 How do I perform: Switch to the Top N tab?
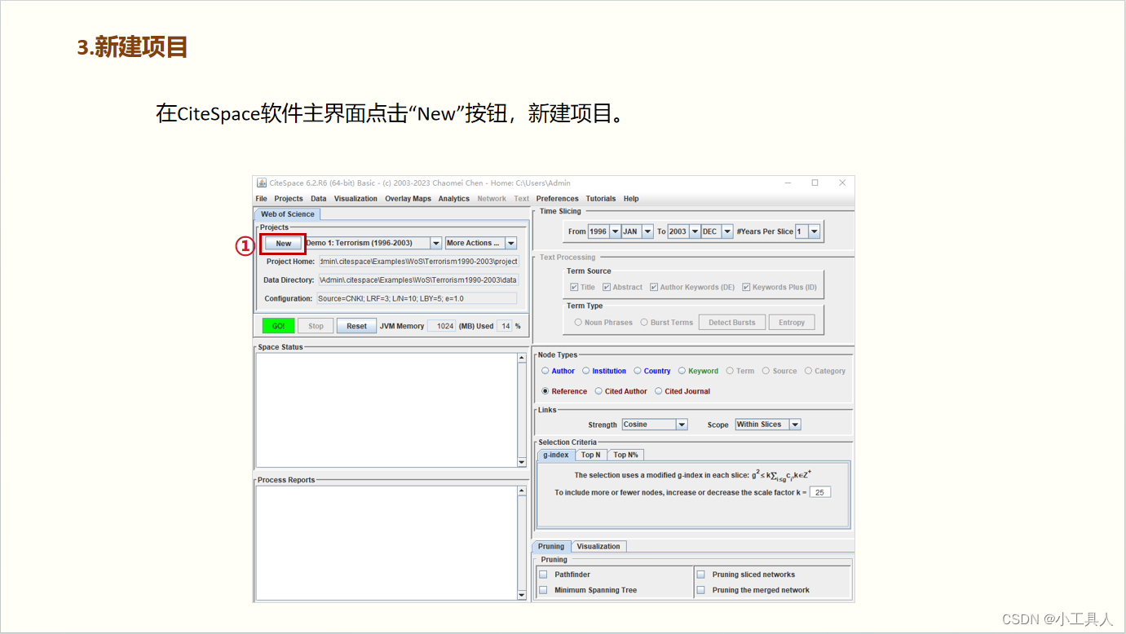coord(590,455)
